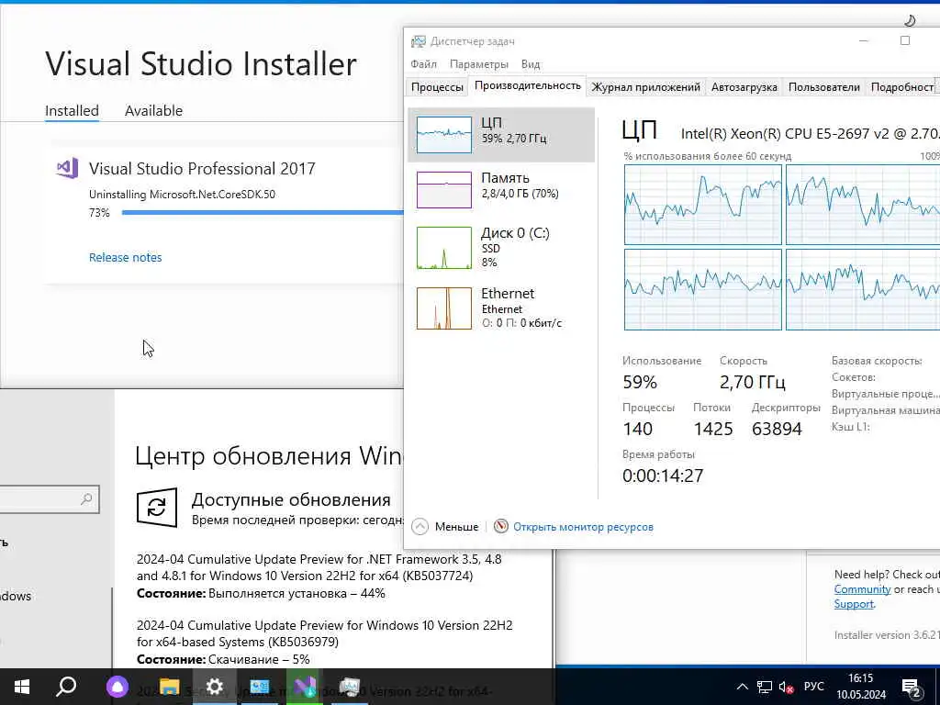Open the taskbar search magnifier
This screenshot has width=940, height=705.
(x=66, y=687)
